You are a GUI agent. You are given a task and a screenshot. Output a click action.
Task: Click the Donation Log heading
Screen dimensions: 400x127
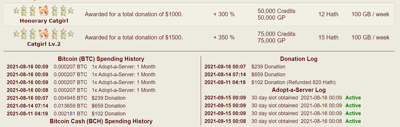[x=299, y=59]
